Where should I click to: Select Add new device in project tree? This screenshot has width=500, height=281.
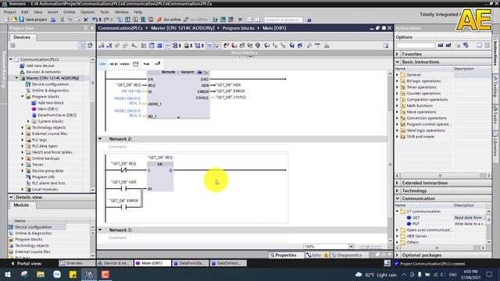(40, 66)
